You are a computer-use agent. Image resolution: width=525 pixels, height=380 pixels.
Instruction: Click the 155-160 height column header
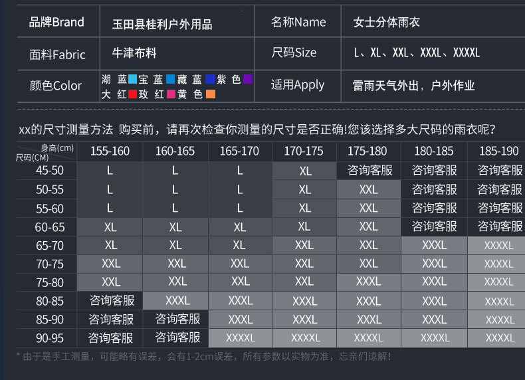pyautogui.click(x=110, y=151)
